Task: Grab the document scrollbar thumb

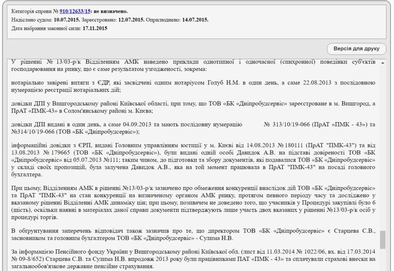Action: [x=382, y=240]
